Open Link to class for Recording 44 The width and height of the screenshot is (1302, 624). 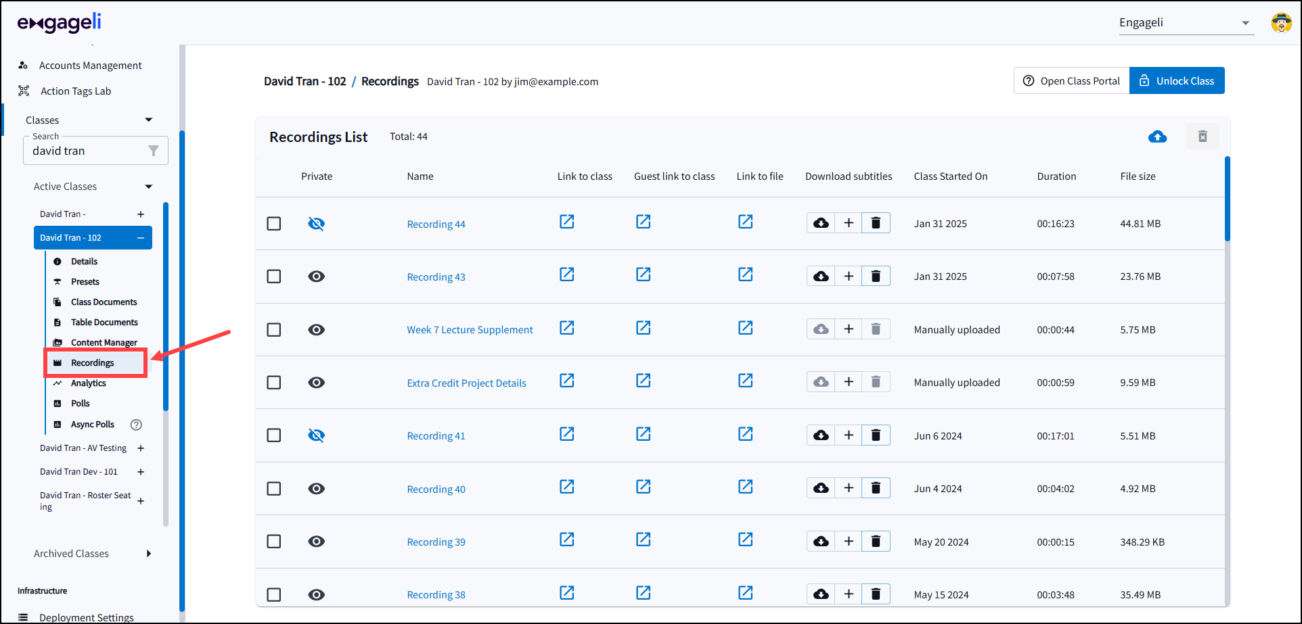click(x=566, y=222)
